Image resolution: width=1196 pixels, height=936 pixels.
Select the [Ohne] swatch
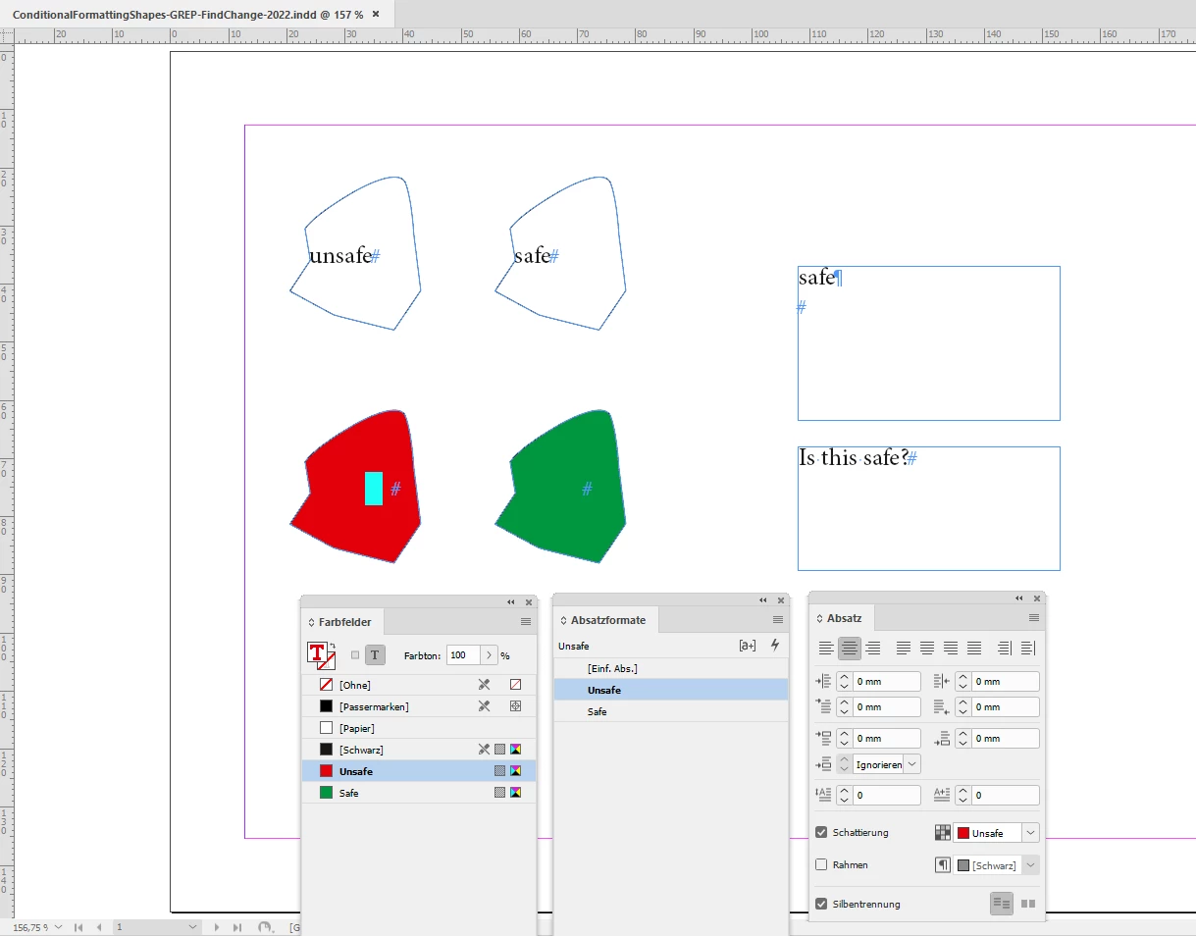click(419, 685)
